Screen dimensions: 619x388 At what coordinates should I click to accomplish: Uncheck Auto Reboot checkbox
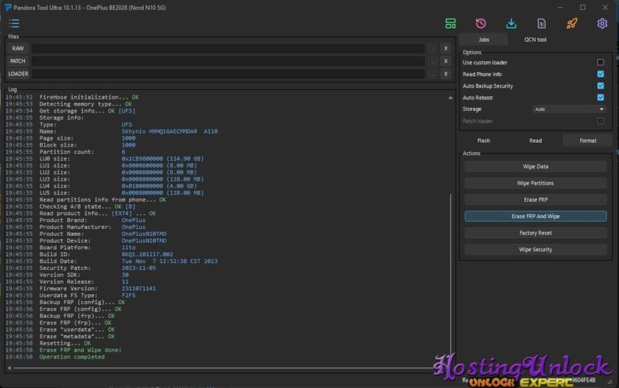[600, 98]
